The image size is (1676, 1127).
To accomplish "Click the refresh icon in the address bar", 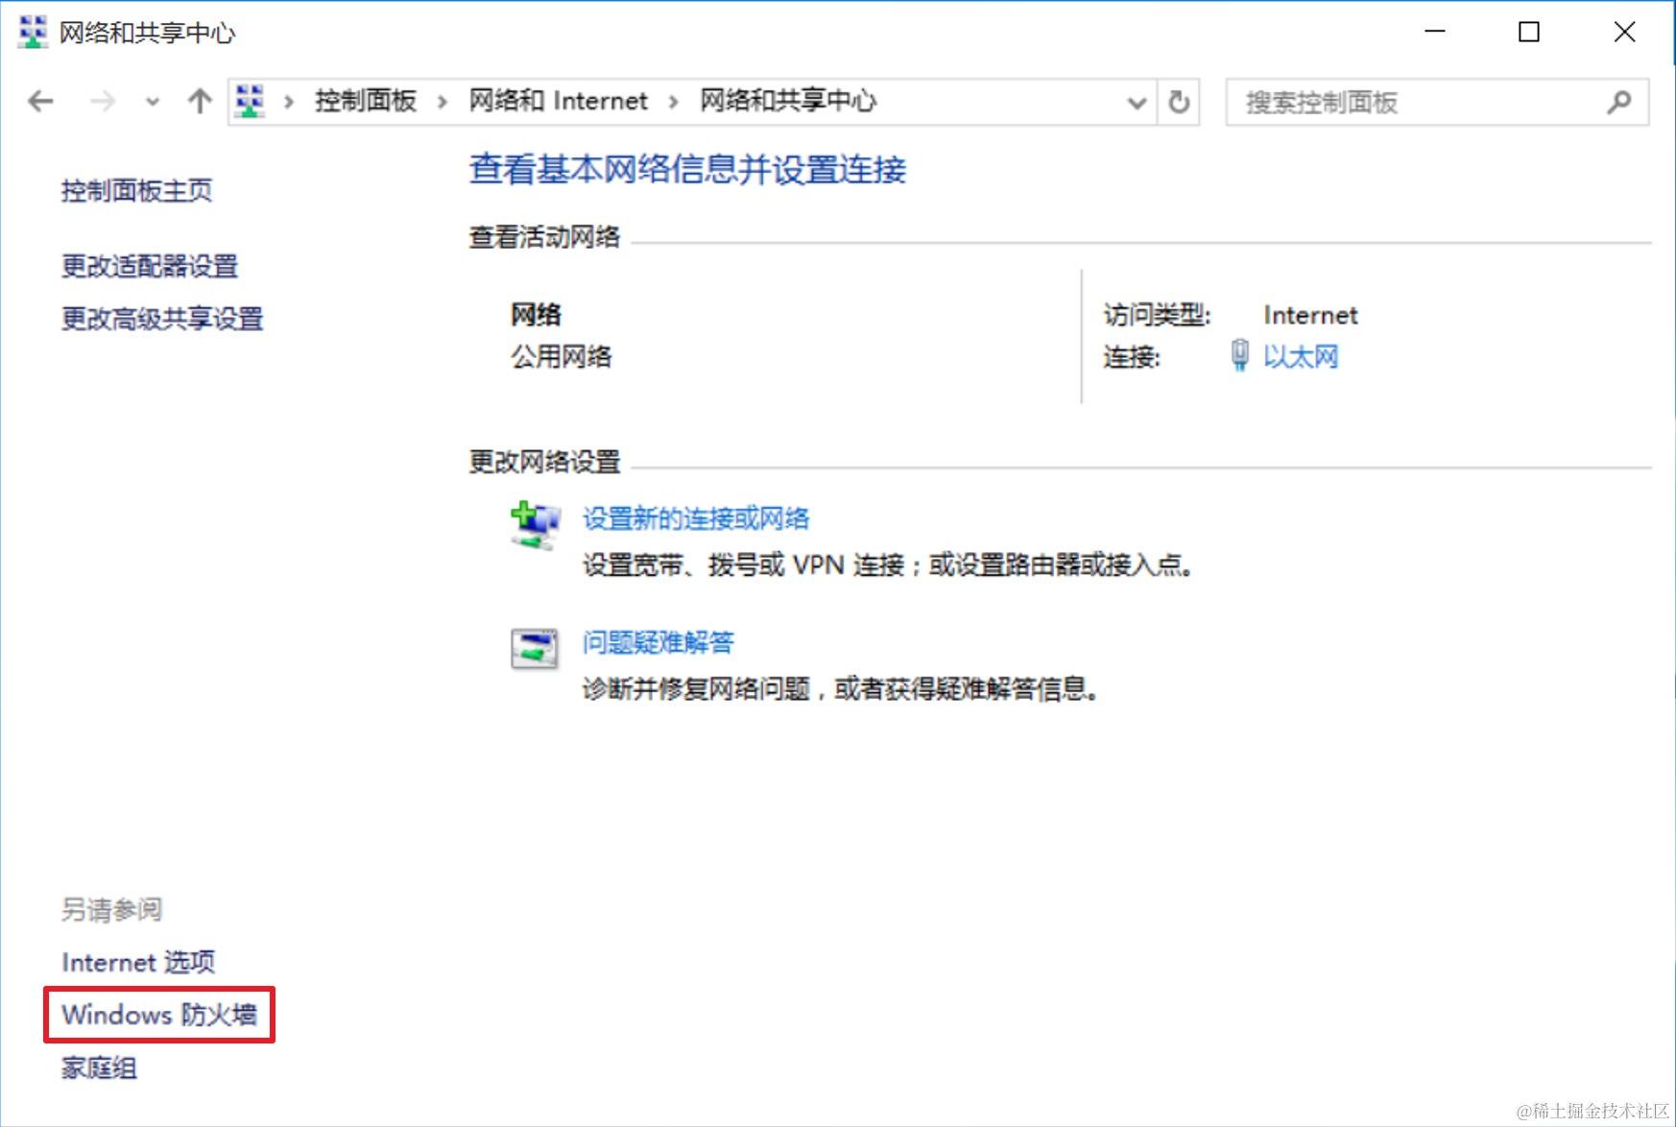I will (1178, 102).
